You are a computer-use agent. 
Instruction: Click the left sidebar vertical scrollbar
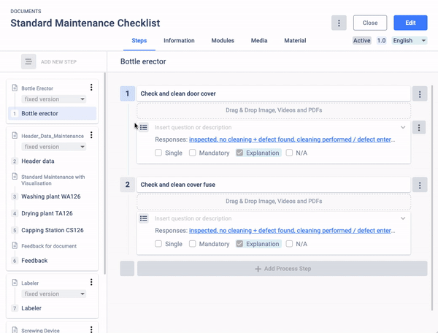pyautogui.click(x=104, y=173)
